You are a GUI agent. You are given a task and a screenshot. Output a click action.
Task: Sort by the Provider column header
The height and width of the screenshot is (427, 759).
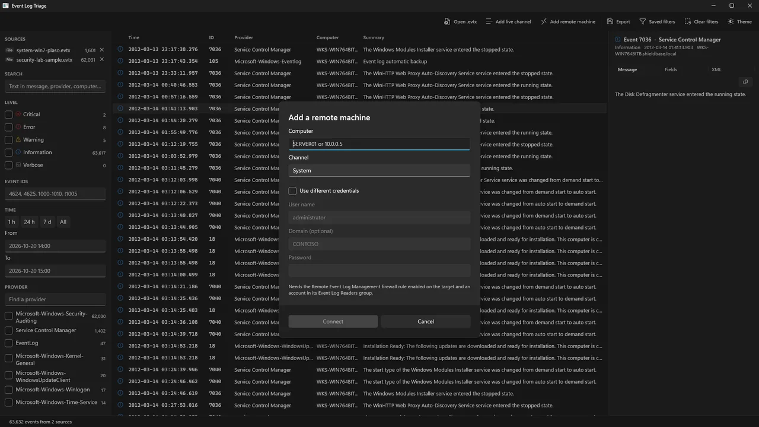pyautogui.click(x=244, y=37)
